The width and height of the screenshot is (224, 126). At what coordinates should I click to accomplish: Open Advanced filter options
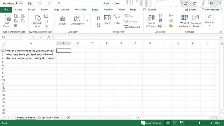click(x=132, y=27)
